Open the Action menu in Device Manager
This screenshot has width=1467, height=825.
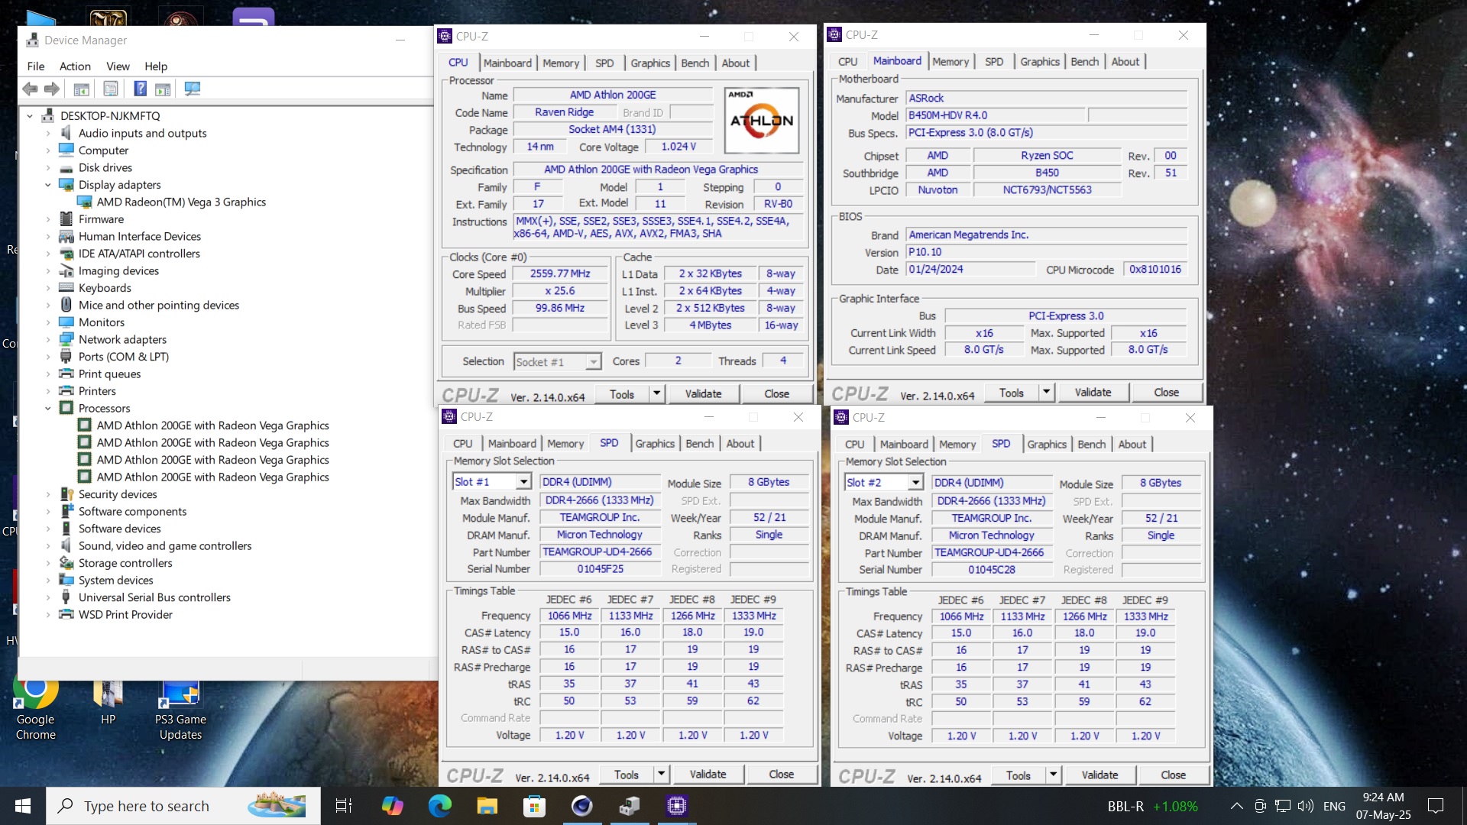tap(75, 66)
